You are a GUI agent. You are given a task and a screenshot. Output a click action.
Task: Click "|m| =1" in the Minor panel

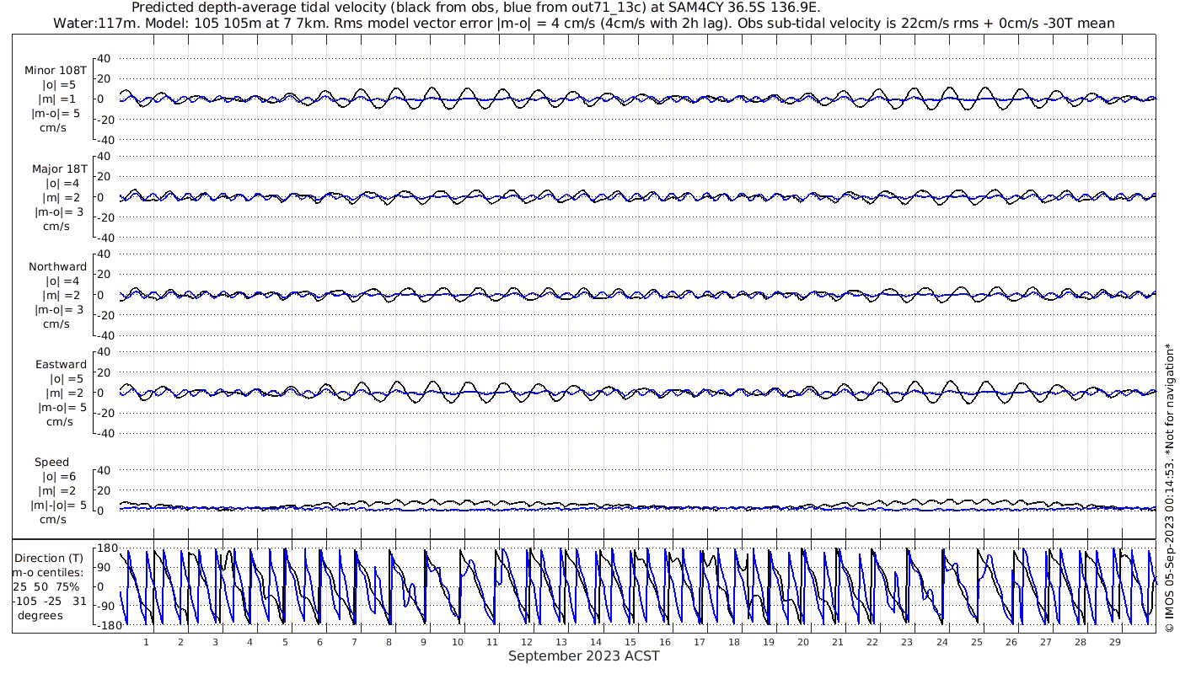(x=58, y=99)
